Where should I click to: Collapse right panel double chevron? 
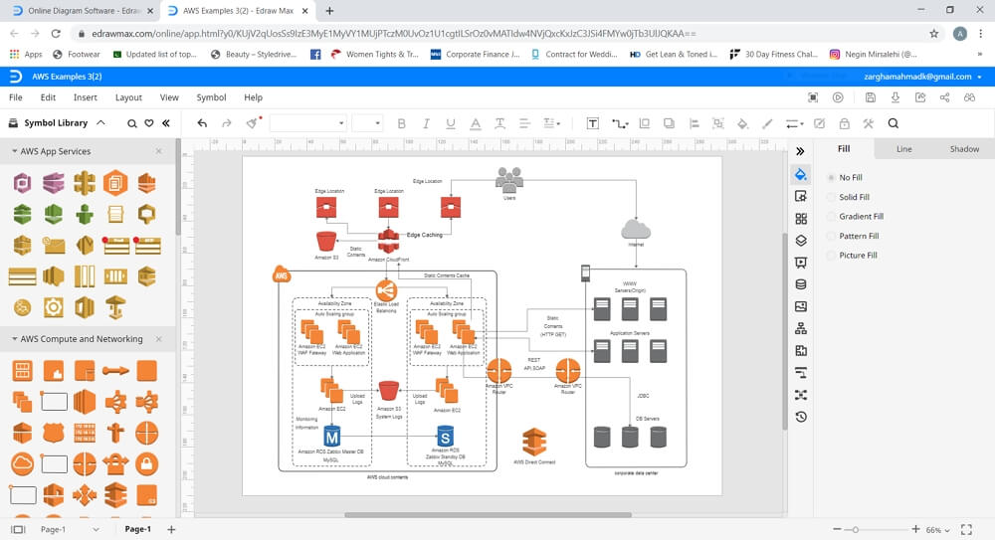(x=800, y=151)
